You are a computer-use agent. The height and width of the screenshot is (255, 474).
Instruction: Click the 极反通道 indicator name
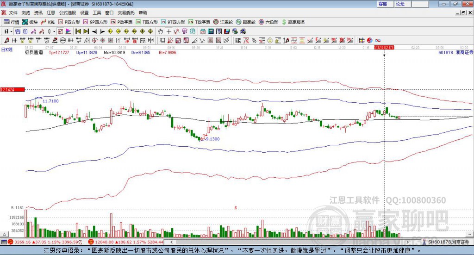tap(34, 52)
